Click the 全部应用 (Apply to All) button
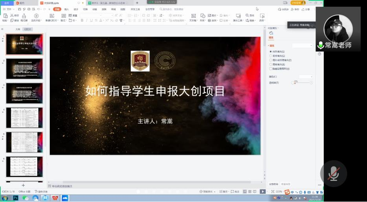Image resolution: width=367 pixels, height=202 pixels. tap(273, 184)
